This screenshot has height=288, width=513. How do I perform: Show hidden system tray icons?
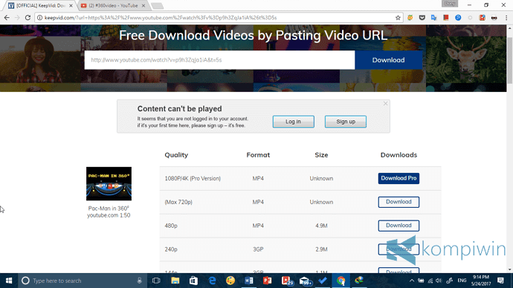(x=412, y=281)
